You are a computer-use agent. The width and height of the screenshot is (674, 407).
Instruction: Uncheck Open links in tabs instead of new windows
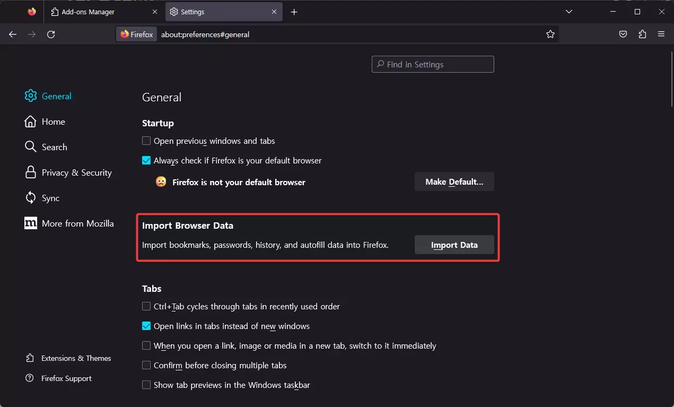(146, 326)
